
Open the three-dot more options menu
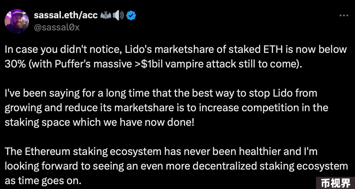pyautogui.click(x=344, y=15)
